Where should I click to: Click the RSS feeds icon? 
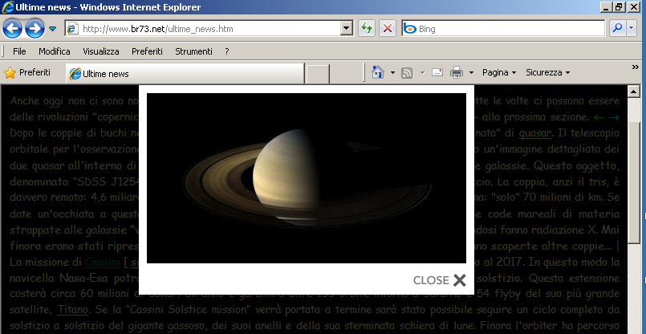point(407,73)
